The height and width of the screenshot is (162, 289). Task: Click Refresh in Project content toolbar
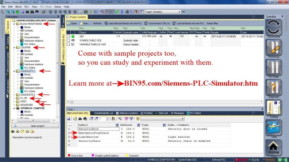click(97, 23)
